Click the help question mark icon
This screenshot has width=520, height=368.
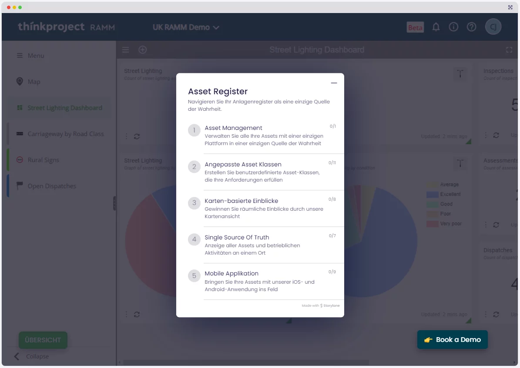(471, 27)
